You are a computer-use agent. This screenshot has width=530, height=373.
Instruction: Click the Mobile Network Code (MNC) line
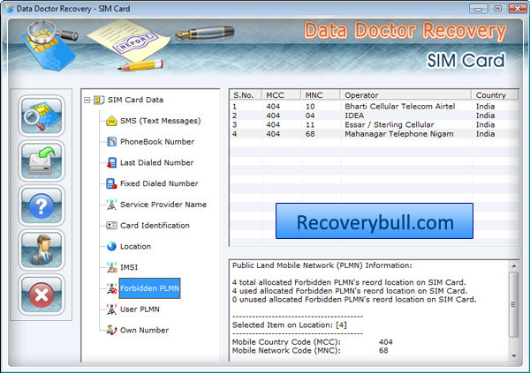310,350
